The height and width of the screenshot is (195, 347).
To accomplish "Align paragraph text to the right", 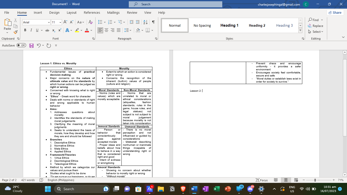I will coord(113,30).
